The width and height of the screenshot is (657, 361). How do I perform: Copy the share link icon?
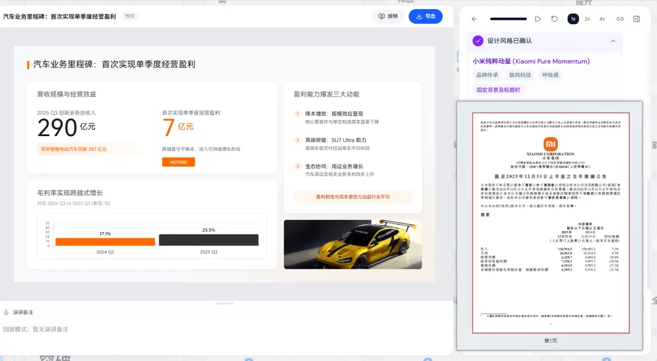tap(620, 19)
